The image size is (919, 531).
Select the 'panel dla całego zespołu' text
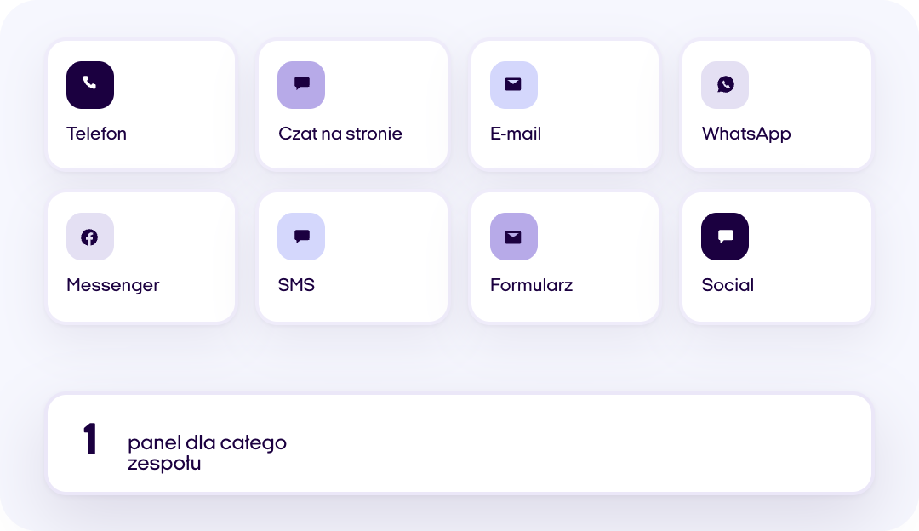click(207, 453)
